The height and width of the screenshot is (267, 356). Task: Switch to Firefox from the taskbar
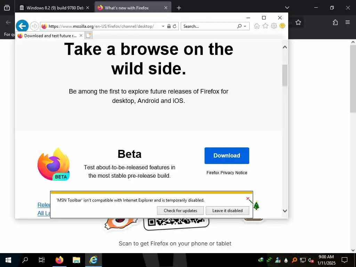pyautogui.click(x=59, y=260)
